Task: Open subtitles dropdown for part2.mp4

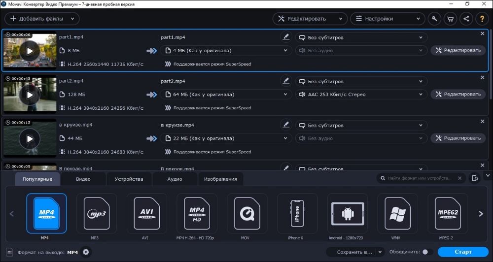Action: click(361, 82)
